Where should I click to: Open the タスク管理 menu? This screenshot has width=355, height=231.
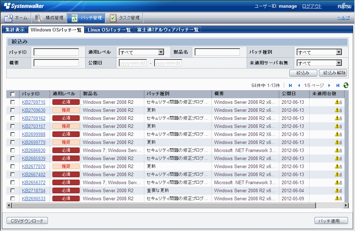[124, 18]
